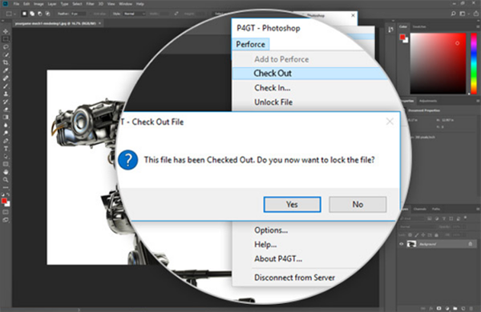The image size is (481, 312).
Task: Select the Quick Selection tool
Action: pyautogui.click(x=6, y=55)
